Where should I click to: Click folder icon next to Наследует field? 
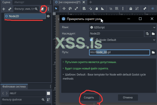[x=153, y=34]
